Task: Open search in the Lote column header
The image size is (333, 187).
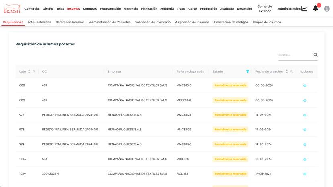Action: pyautogui.click(x=34, y=71)
